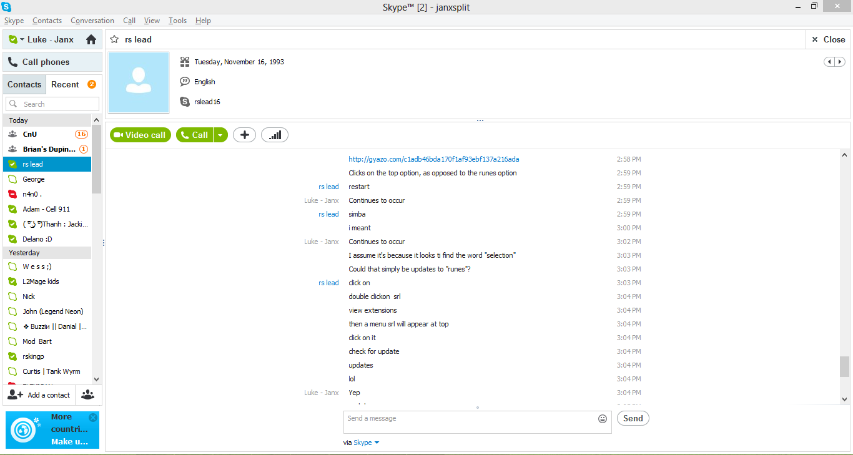Click the Send button
Screen dimensions: 853x455
633,419
